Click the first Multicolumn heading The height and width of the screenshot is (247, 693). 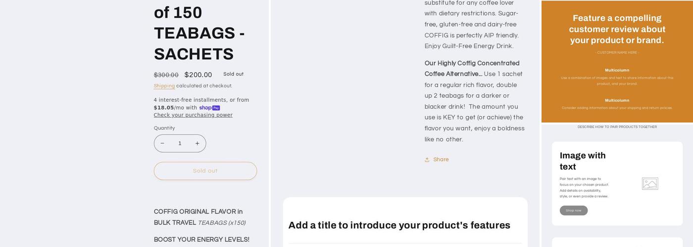(617, 70)
